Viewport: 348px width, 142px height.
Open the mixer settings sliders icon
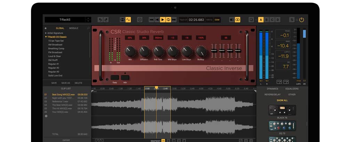point(292,20)
